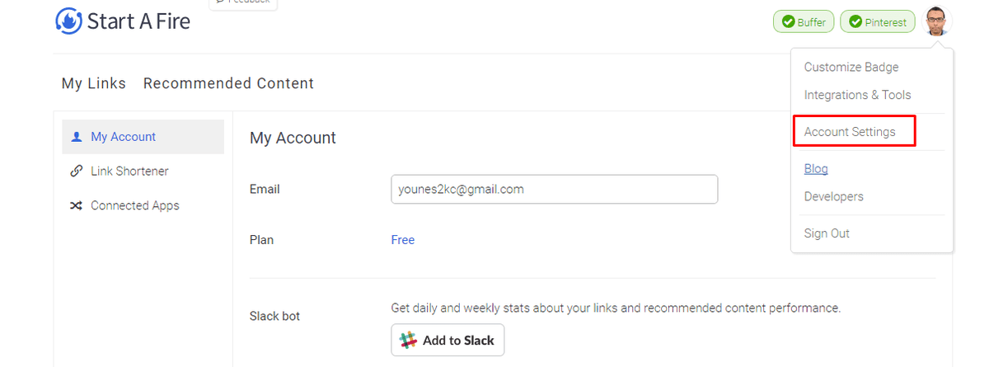Click the green check on Buffer badge
The height and width of the screenshot is (367, 989).
point(788,22)
